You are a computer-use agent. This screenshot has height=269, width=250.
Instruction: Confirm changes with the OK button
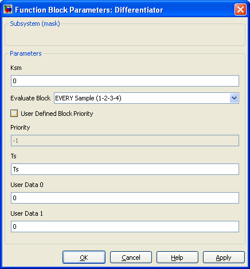tap(84, 258)
